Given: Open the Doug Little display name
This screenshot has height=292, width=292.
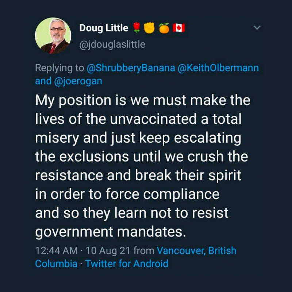Looking at the screenshot, I should [x=104, y=28].
